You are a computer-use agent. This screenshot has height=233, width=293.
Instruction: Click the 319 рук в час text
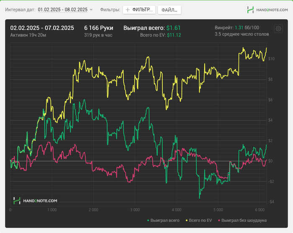pyautogui.click(x=98, y=35)
